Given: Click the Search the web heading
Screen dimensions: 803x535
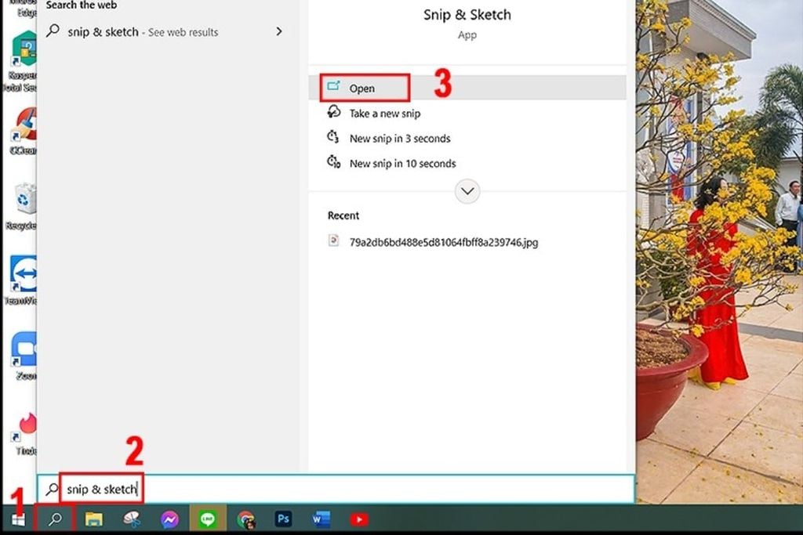Looking at the screenshot, I should pyautogui.click(x=82, y=5).
